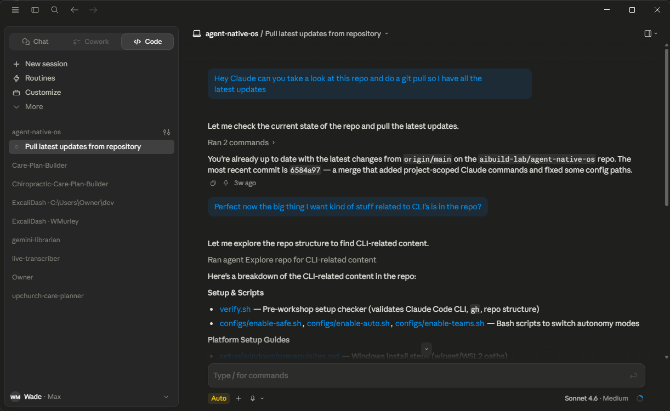Copy the response with the copy icon
Screen dimensions: 670x411
tap(213, 183)
